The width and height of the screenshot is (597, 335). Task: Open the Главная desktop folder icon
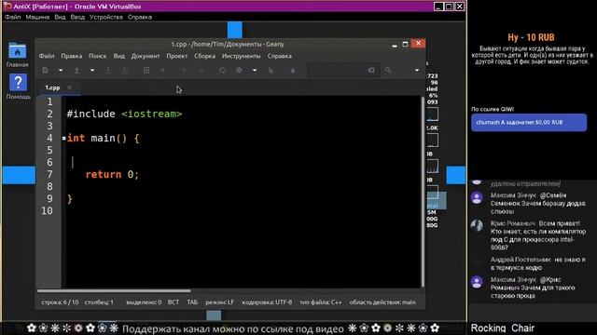(x=18, y=55)
